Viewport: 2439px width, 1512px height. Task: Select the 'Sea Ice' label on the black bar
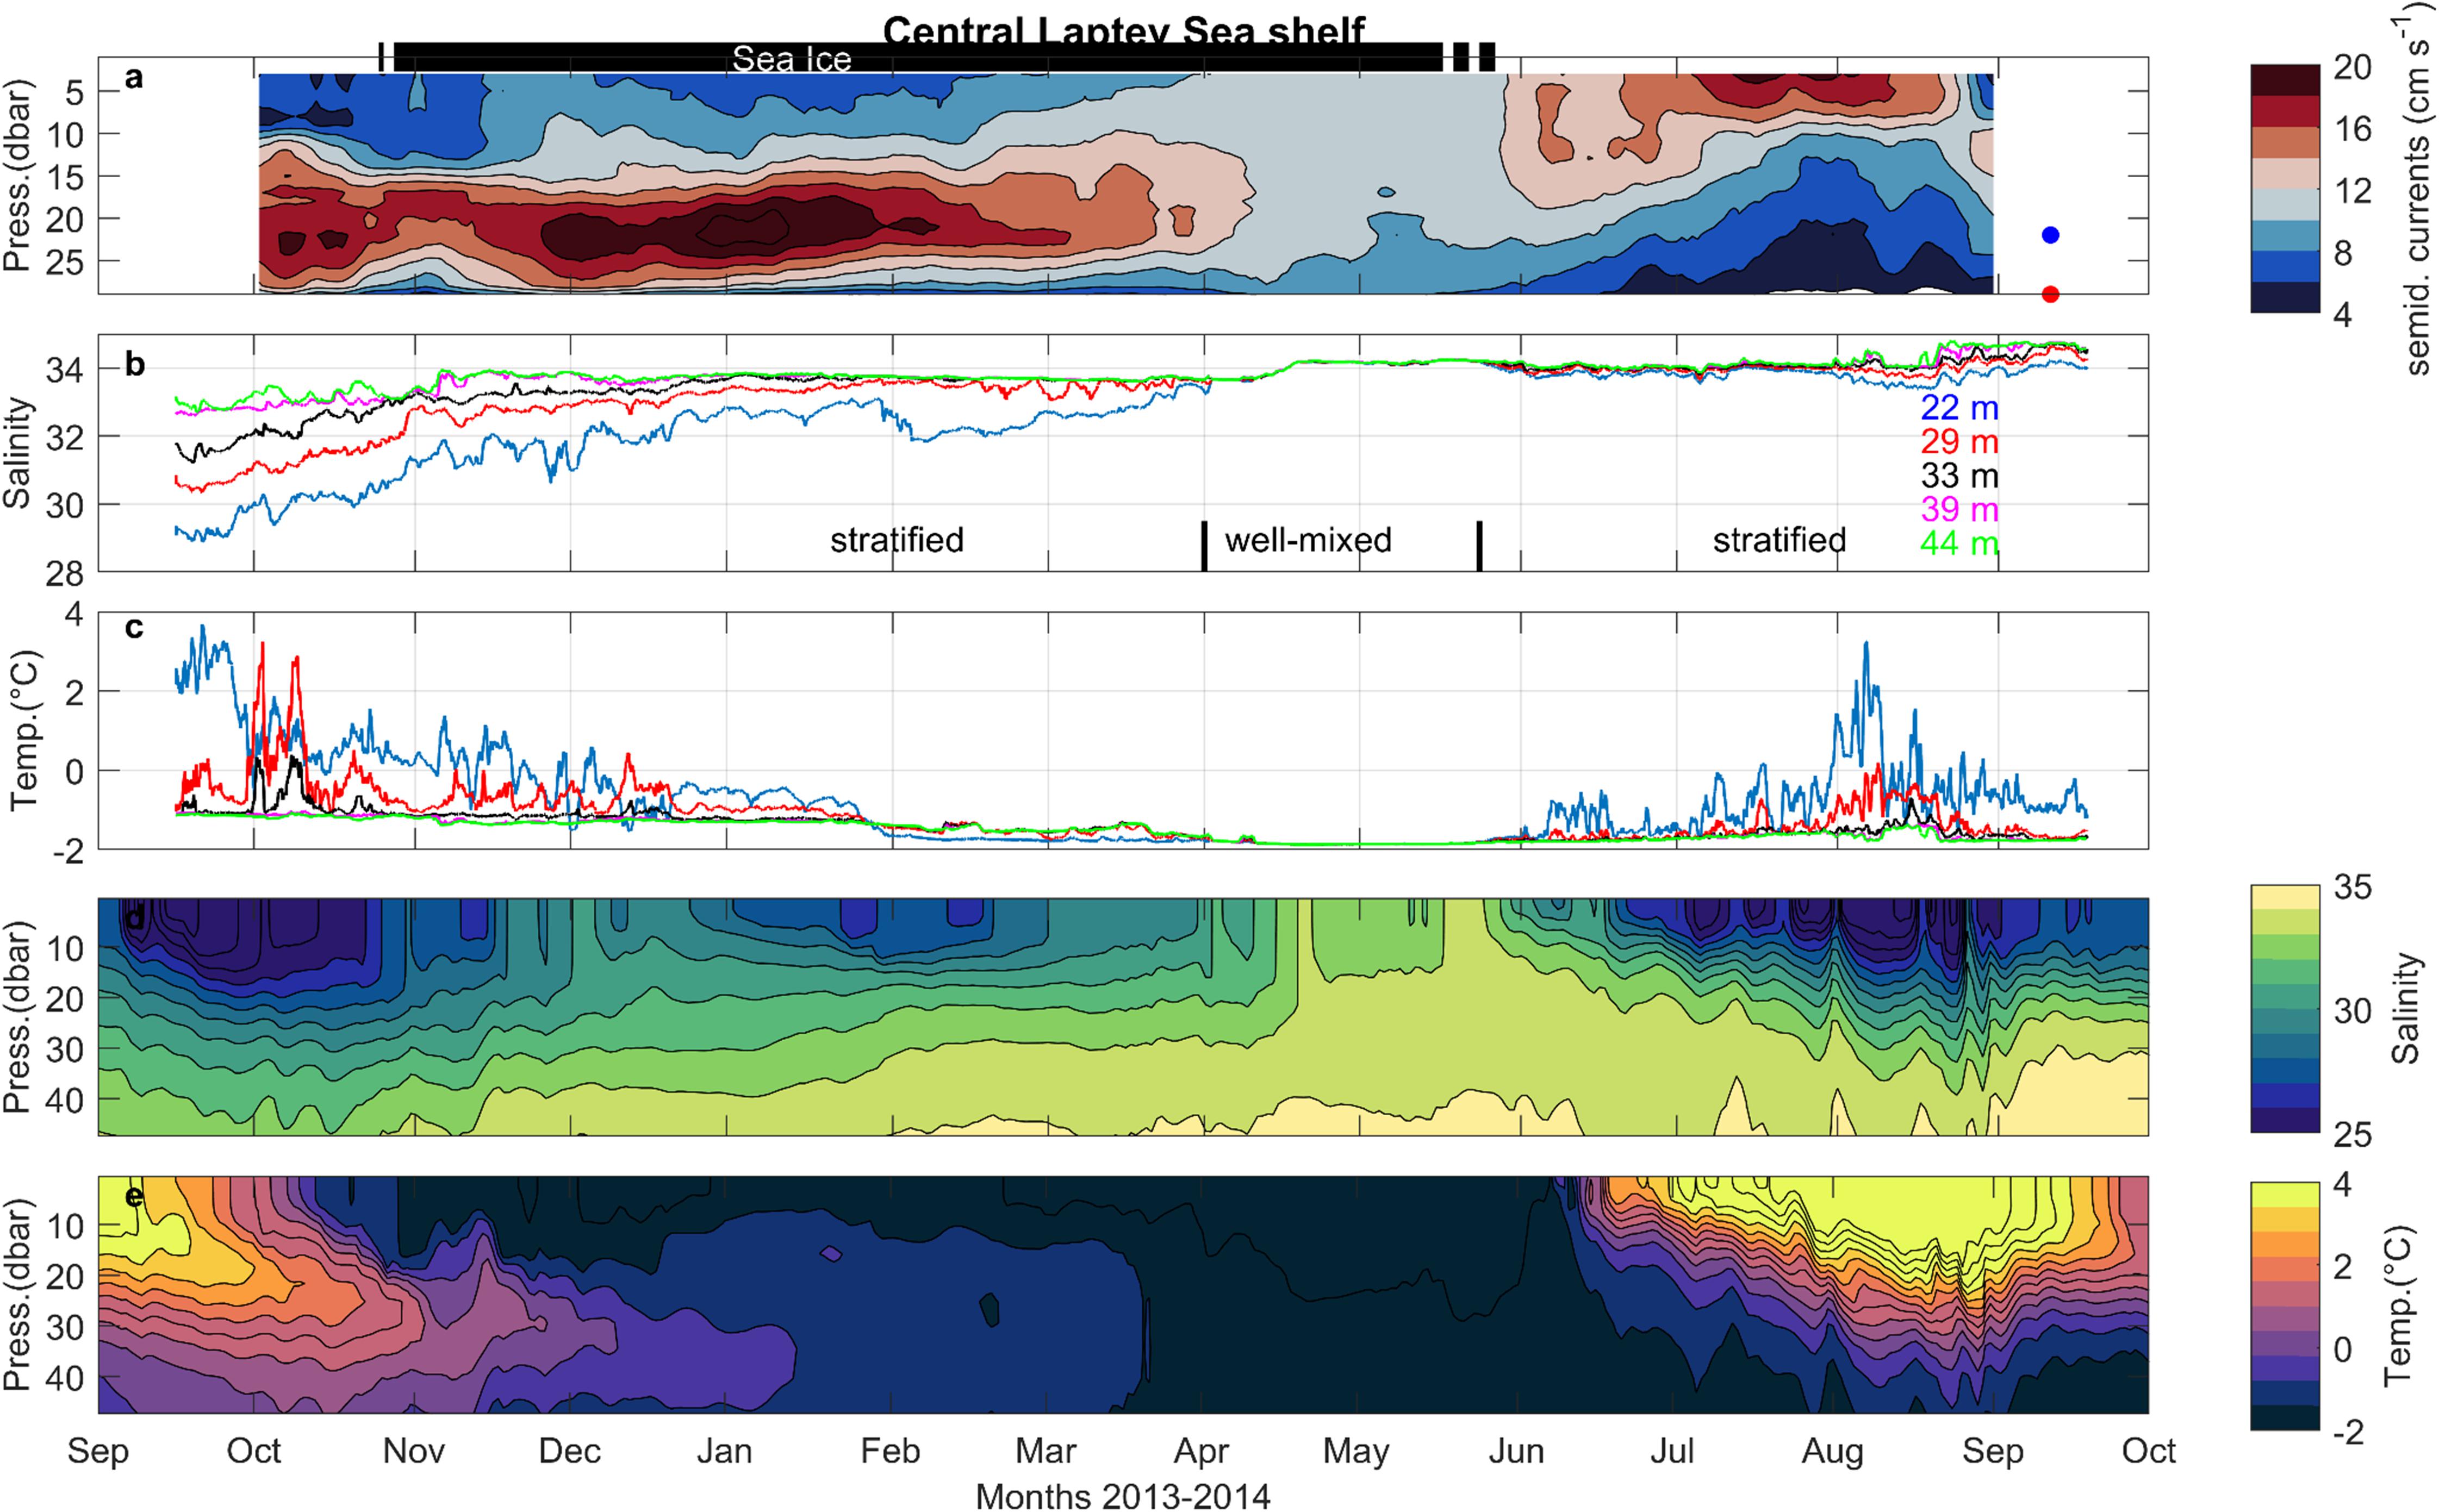[791, 59]
